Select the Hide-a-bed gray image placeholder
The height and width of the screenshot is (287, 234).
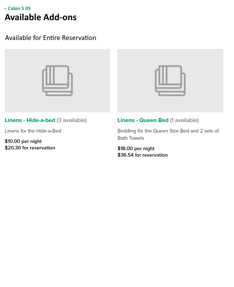[x=22, y=61]
